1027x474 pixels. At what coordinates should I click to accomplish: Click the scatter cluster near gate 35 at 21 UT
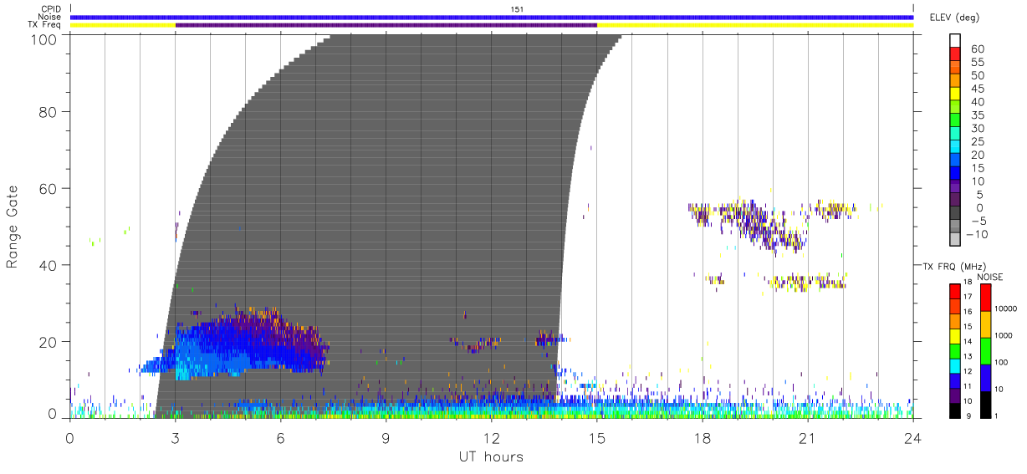(810, 283)
